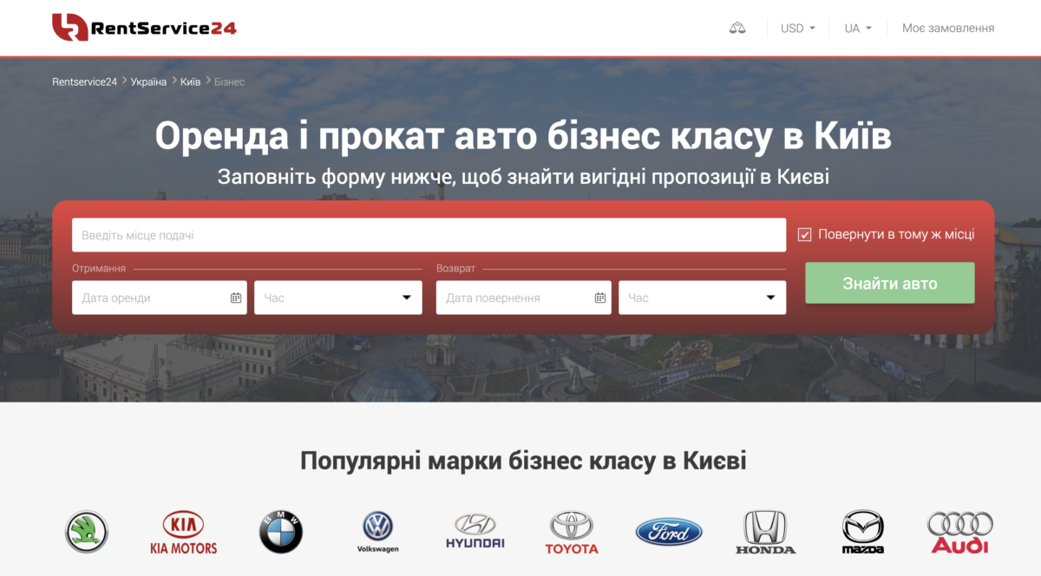Click the 'Знайти авто' button
Image resolution: width=1041 pixels, height=576 pixels.
coord(889,283)
